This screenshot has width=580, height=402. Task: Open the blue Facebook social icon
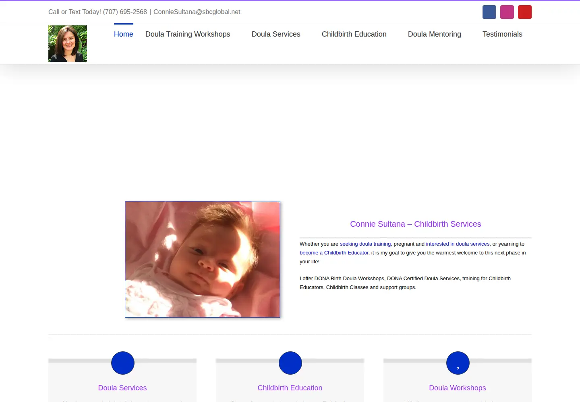click(489, 12)
